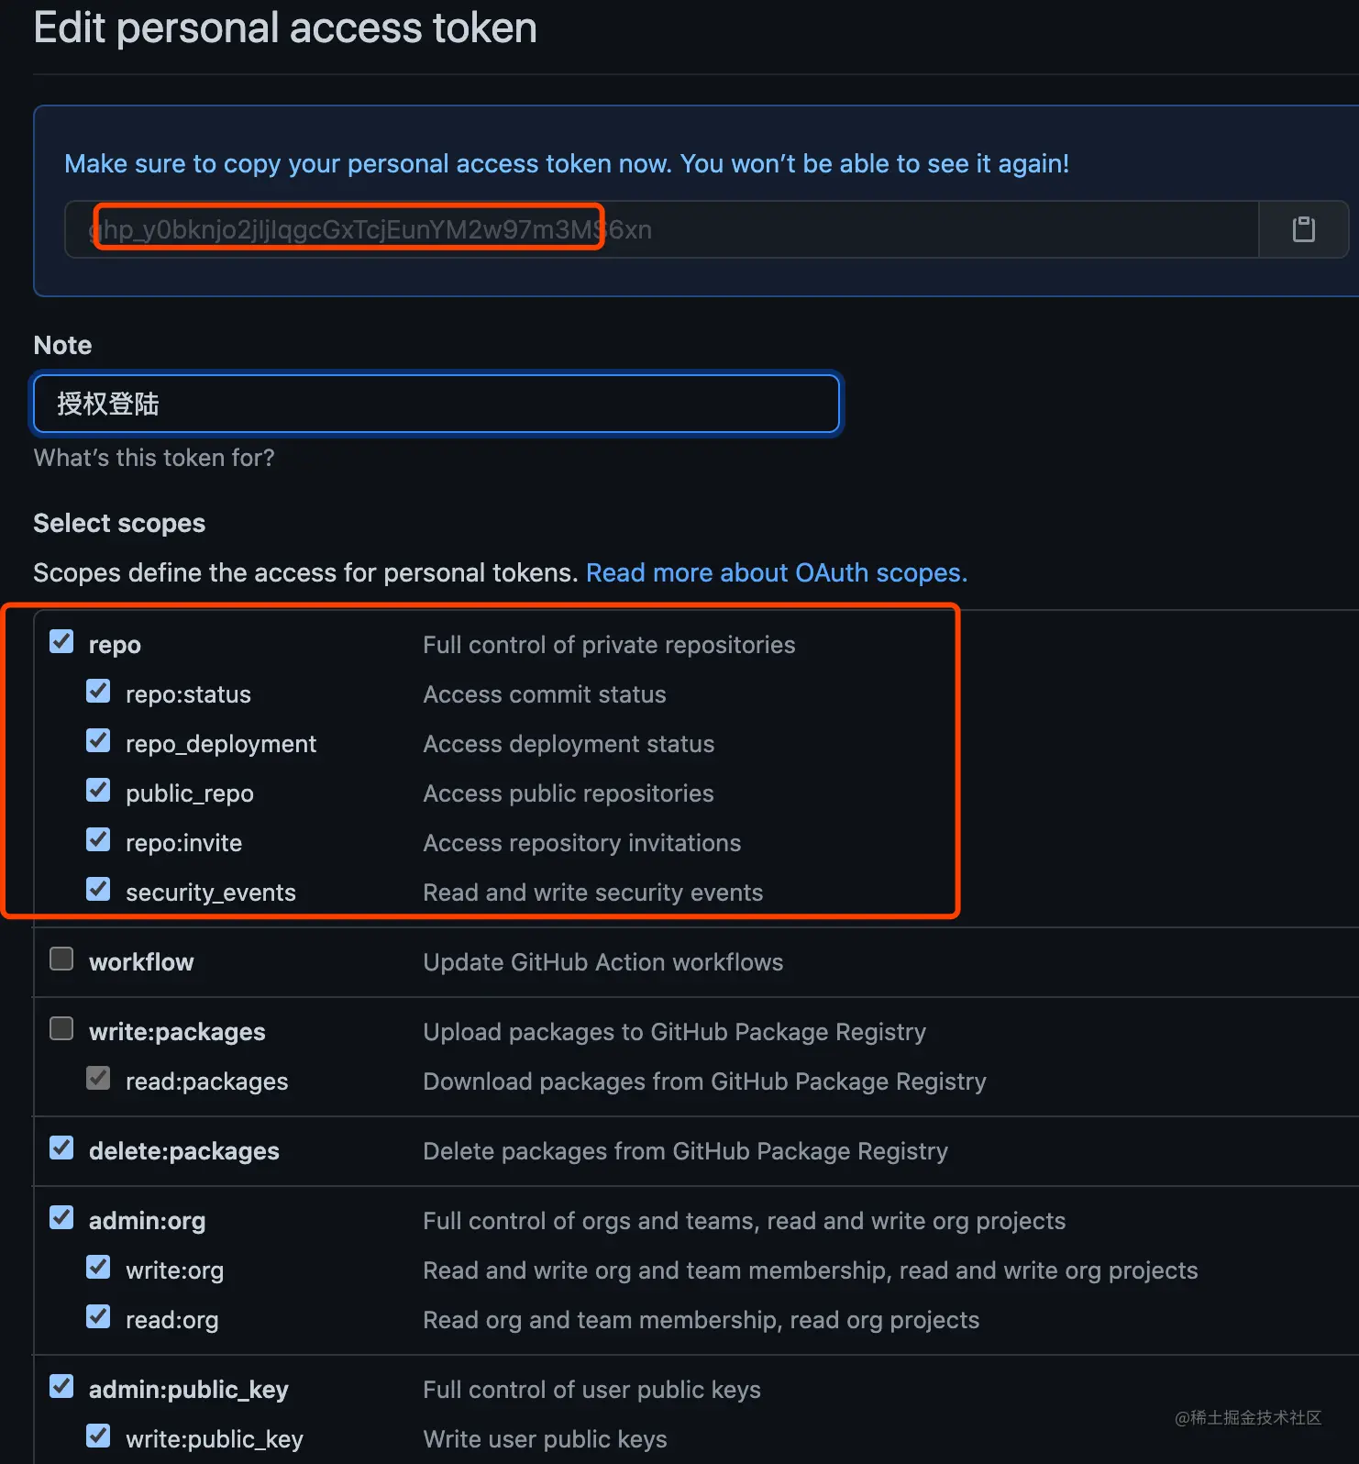Click the workflow scope label

coord(141,962)
